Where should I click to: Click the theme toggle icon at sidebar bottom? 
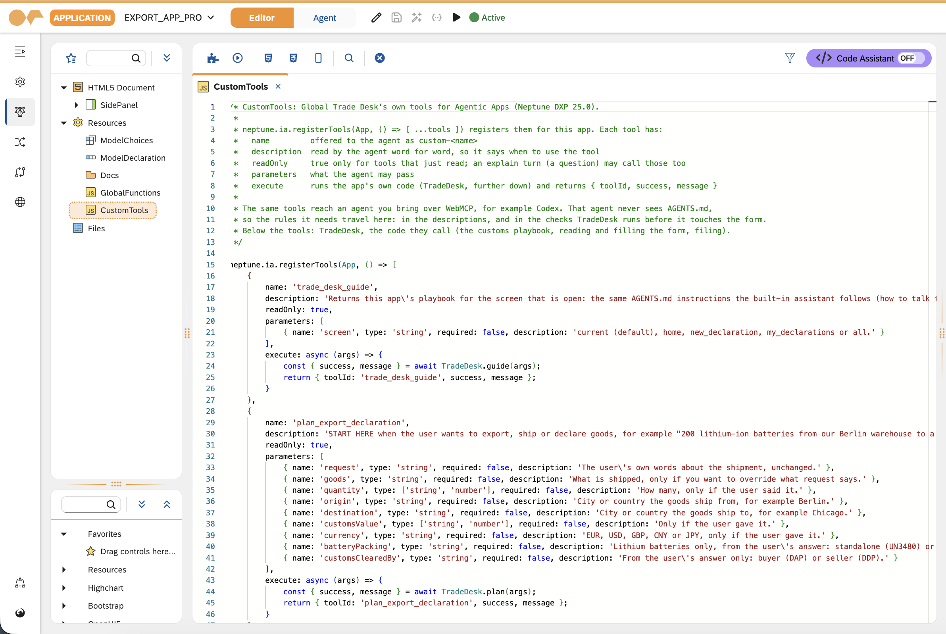20,613
